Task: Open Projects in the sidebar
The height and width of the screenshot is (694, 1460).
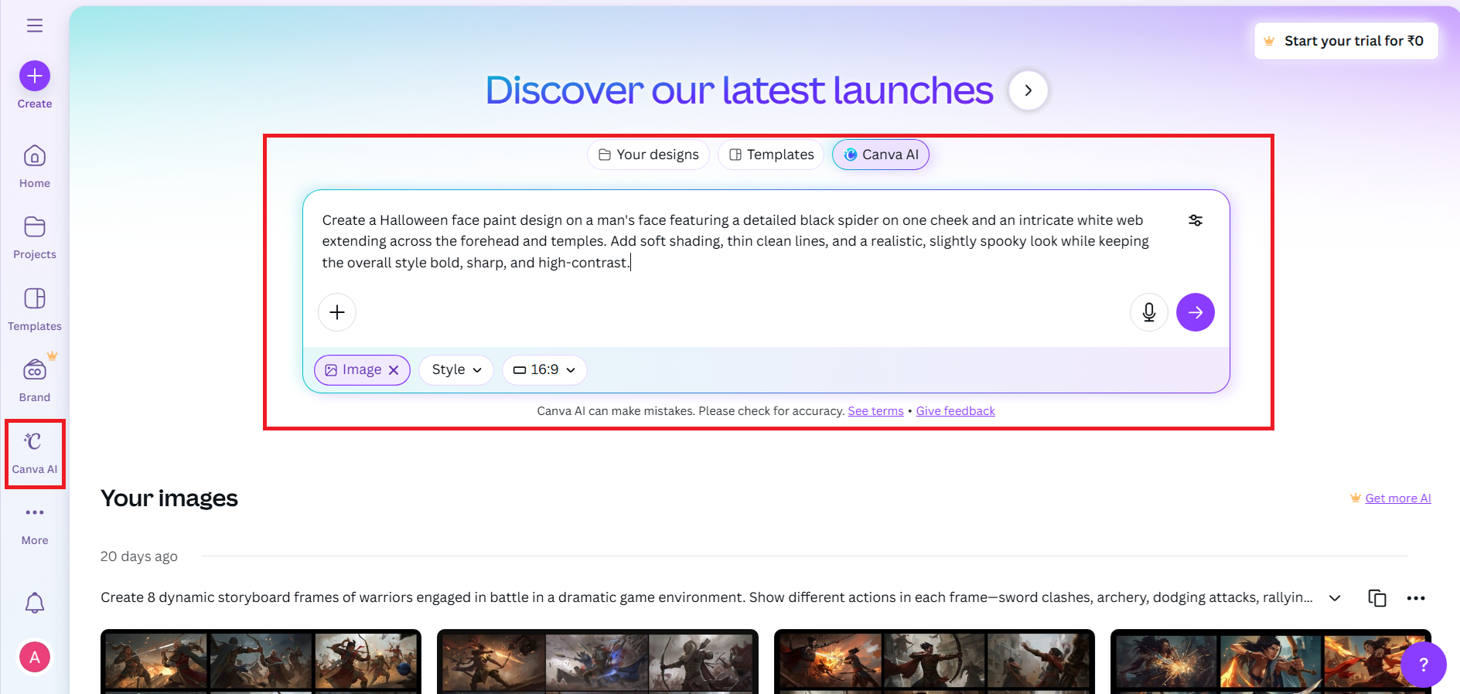Action: click(35, 237)
